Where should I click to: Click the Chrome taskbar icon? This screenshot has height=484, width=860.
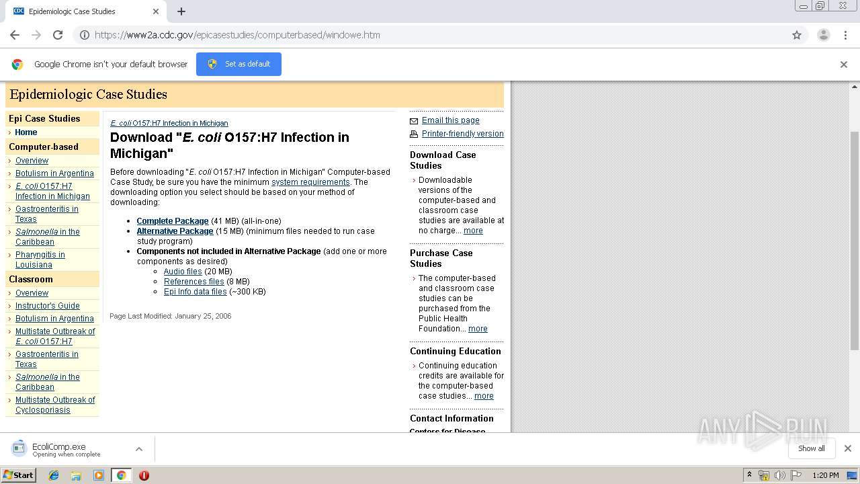pos(121,475)
